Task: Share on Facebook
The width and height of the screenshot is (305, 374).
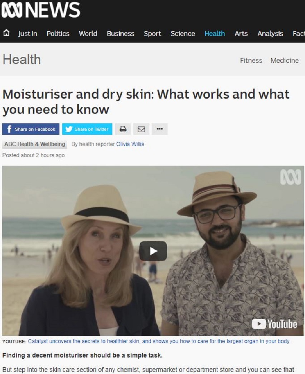Action: point(31,129)
